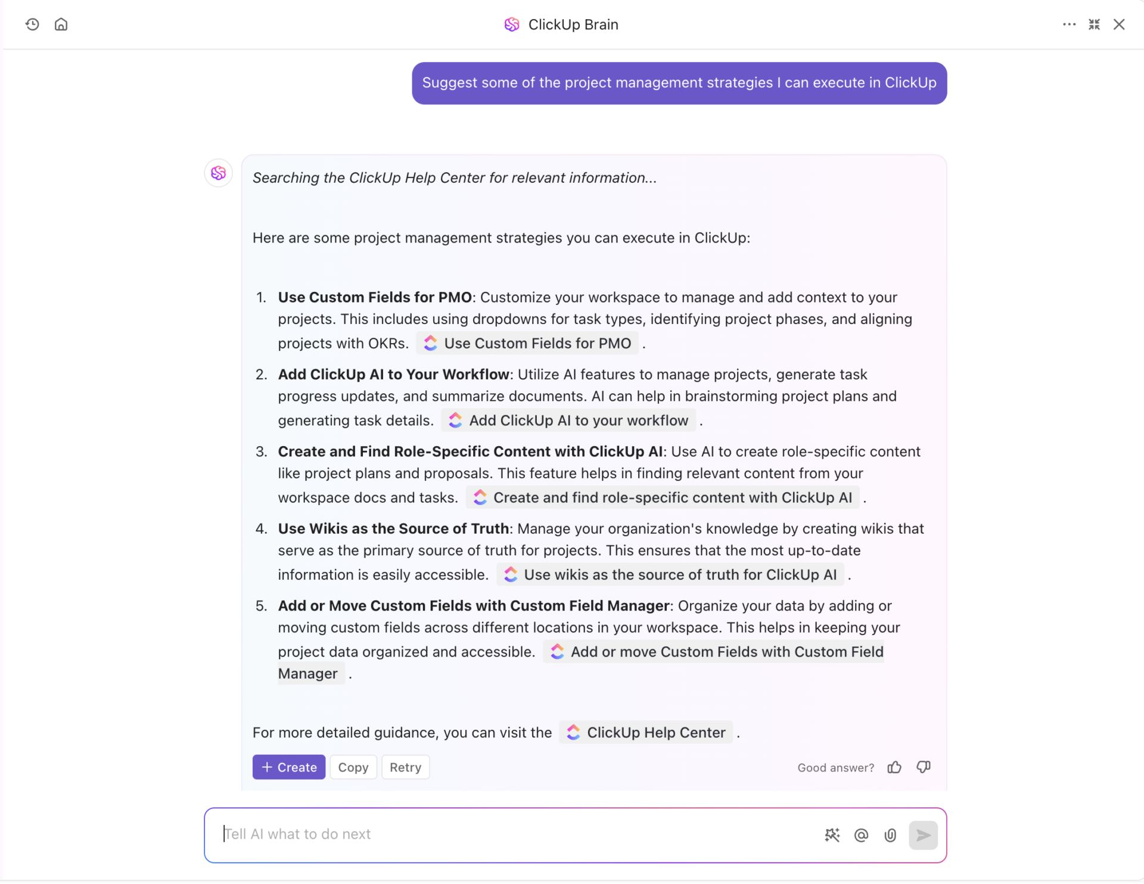Open chat history clock icon
The width and height of the screenshot is (1144, 884).
coord(32,24)
